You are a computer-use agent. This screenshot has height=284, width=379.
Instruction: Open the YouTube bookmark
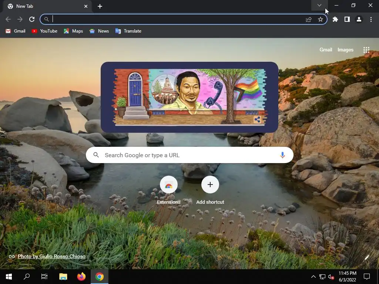click(x=45, y=31)
